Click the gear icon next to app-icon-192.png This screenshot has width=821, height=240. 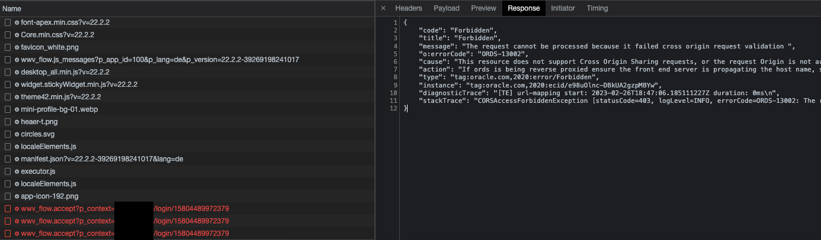pos(17,196)
